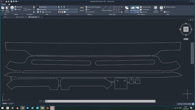Expand the quick access toolbar customize arrow
Screen dimensions: 195x110
coord(18,2)
